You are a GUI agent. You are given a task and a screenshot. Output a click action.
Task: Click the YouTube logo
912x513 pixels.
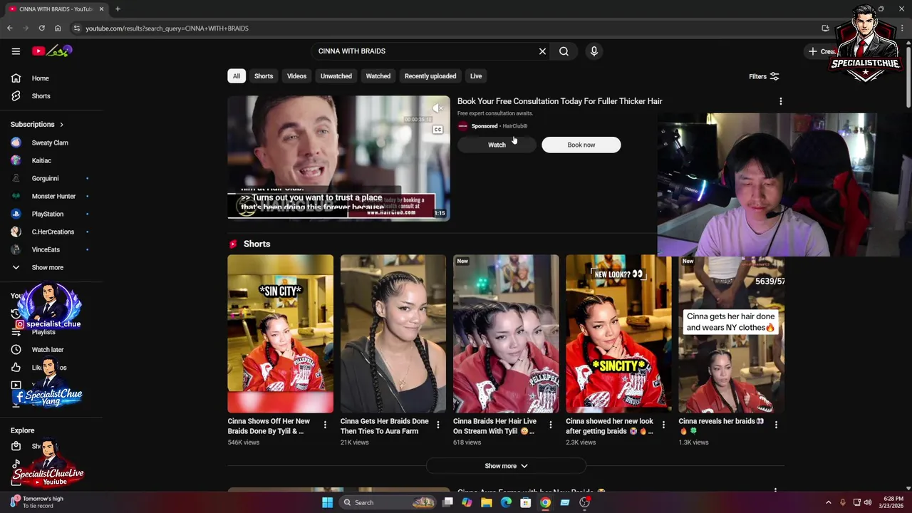(52, 51)
